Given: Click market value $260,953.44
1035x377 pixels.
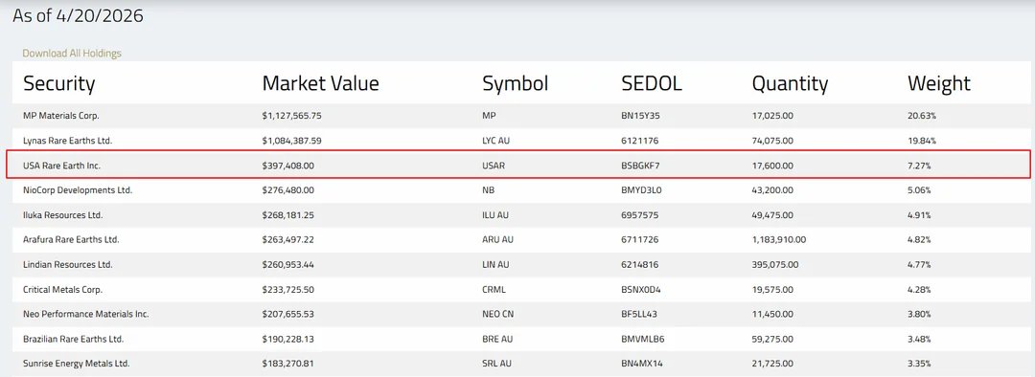Looking at the screenshot, I should point(287,265).
